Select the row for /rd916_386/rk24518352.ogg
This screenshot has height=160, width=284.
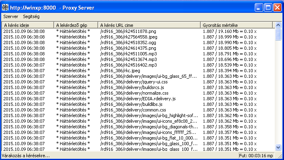point(138,43)
